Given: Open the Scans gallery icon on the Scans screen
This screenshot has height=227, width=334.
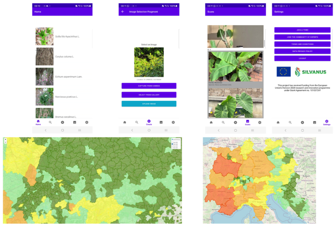Looking at the screenshot, I should (248, 121).
